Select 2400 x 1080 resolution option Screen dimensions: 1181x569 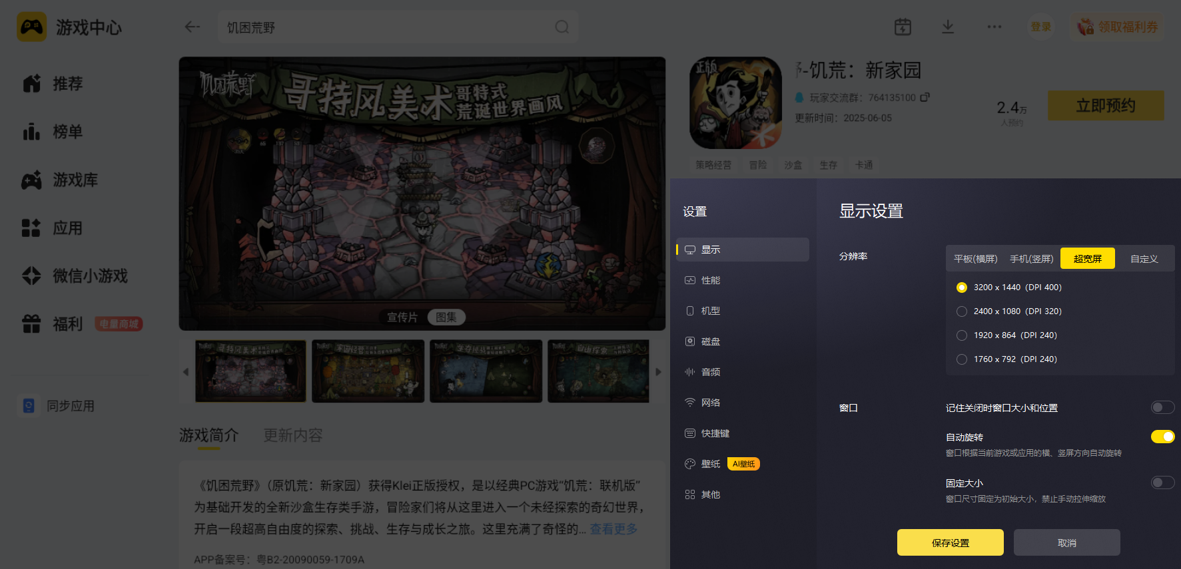coord(1009,311)
